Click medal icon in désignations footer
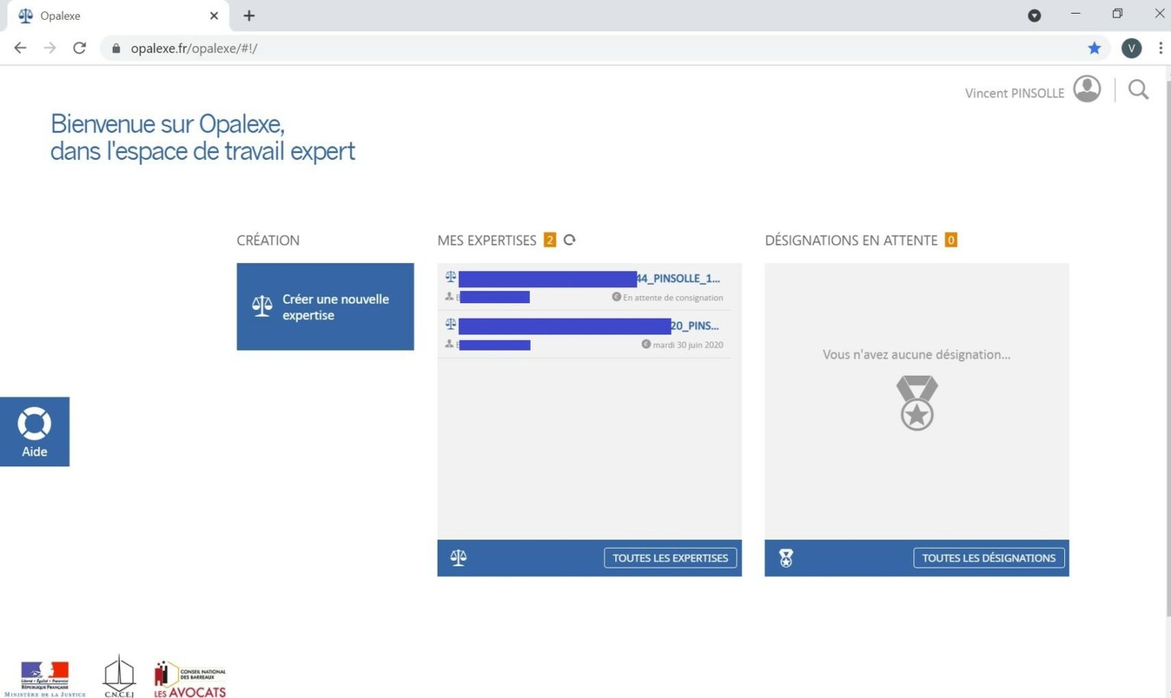The image size is (1171, 698). click(786, 558)
